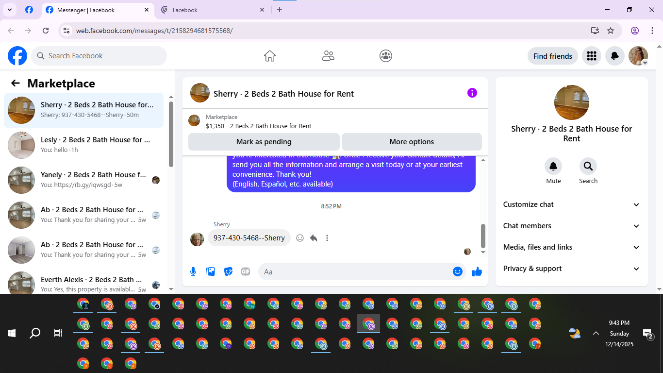Go back using browser back arrow
This screenshot has height=373, width=663.
pos(11,31)
